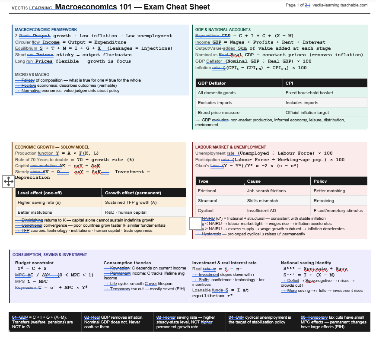Click the 'Better institutions' table cell

click(58, 212)
